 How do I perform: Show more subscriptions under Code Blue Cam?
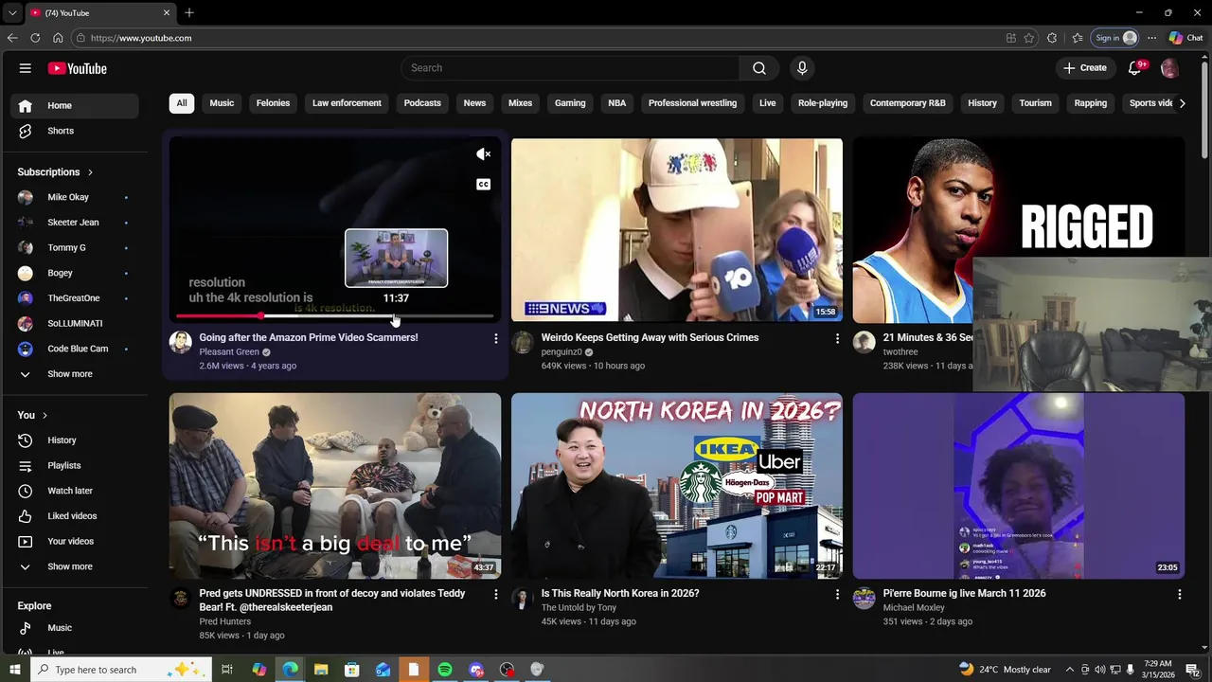76,374
